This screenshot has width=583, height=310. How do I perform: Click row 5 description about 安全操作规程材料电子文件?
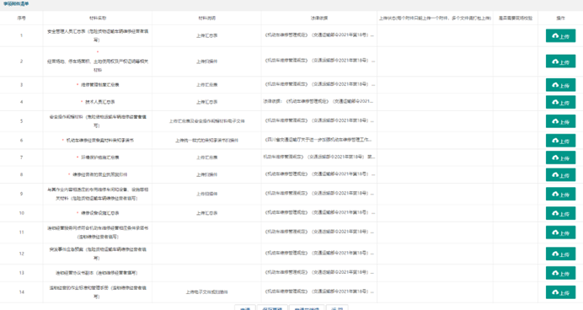tap(206, 121)
